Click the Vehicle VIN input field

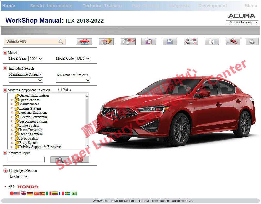(35, 42)
